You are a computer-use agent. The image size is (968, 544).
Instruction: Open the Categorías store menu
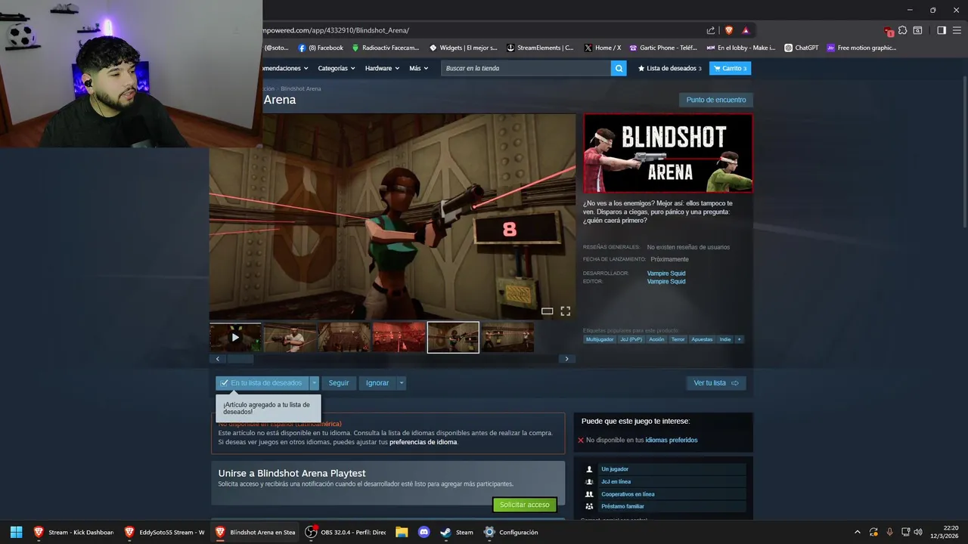(337, 68)
